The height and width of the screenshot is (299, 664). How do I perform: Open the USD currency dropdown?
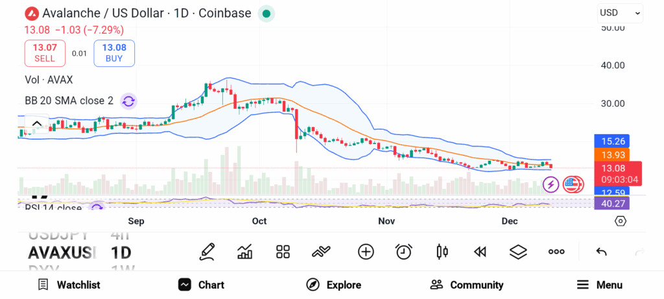pos(620,13)
